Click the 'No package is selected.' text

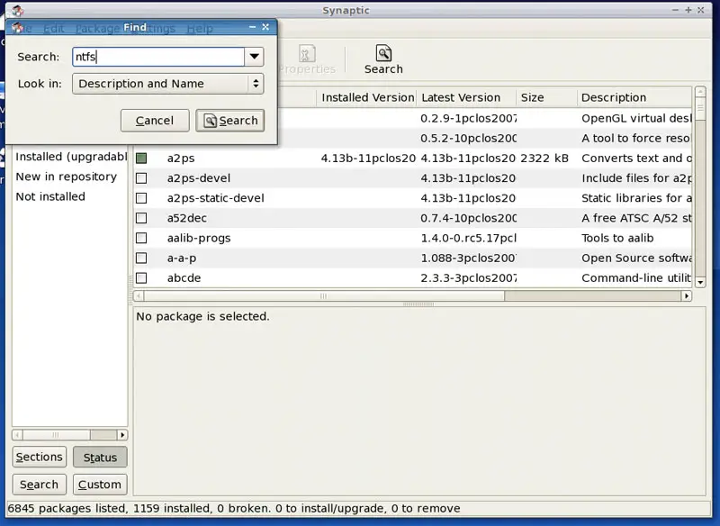pyautogui.click(x=202, y=316)
